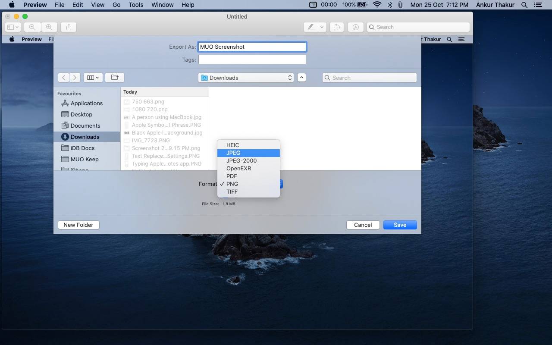Click the create new folder icon

[115, 78]
